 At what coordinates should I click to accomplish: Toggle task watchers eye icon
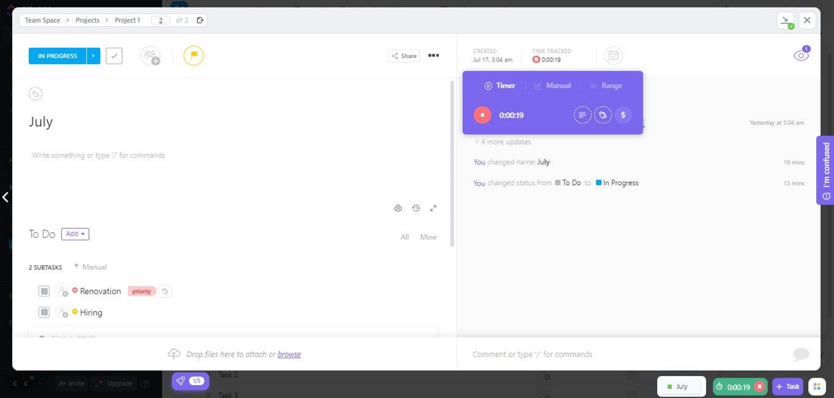[801, 56]
